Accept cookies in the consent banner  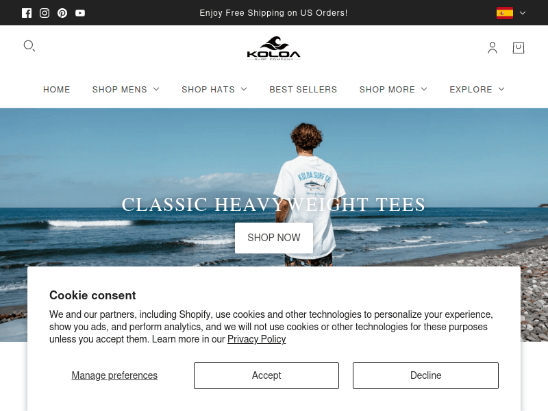tap(266, 375)
